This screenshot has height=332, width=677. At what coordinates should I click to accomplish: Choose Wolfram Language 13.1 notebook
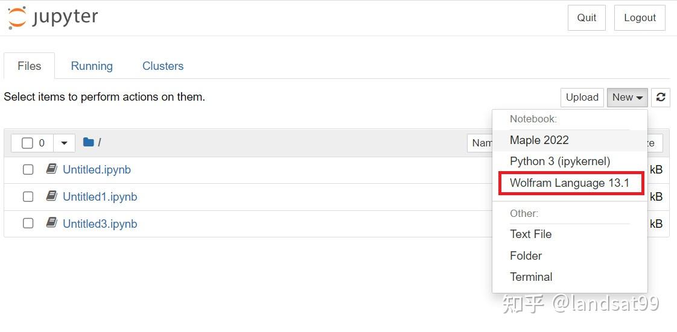point(570,183)
